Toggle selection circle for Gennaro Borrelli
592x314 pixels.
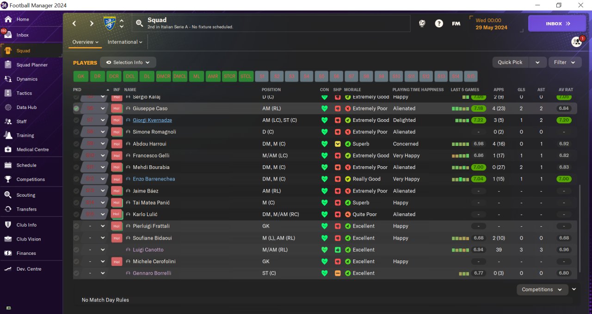click(76, 273)
